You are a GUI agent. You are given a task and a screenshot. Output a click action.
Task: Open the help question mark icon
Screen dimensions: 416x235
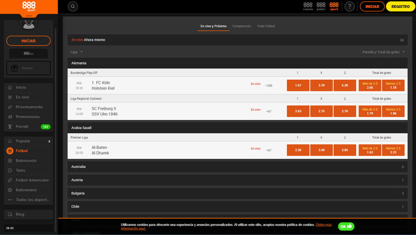[349, 6]
